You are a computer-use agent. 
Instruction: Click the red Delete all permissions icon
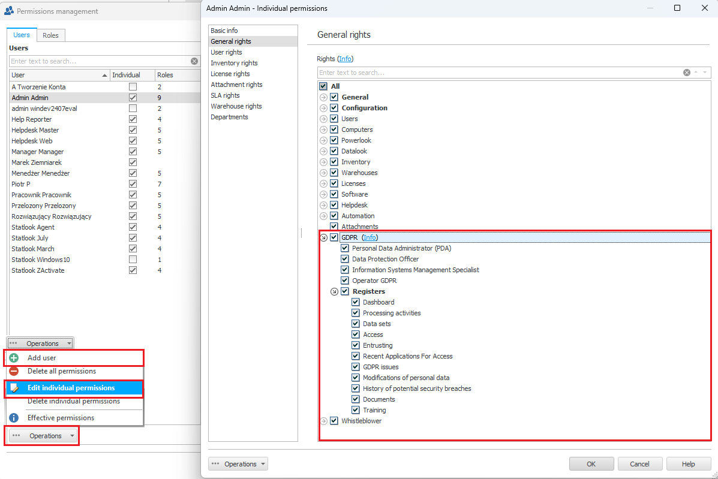coord(14,371)
